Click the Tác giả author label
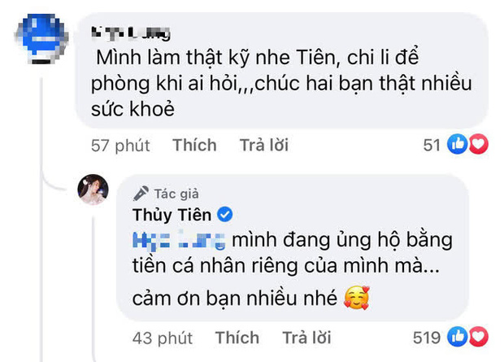The height and width of the screenshot is (362, 504). coord(176,194)
